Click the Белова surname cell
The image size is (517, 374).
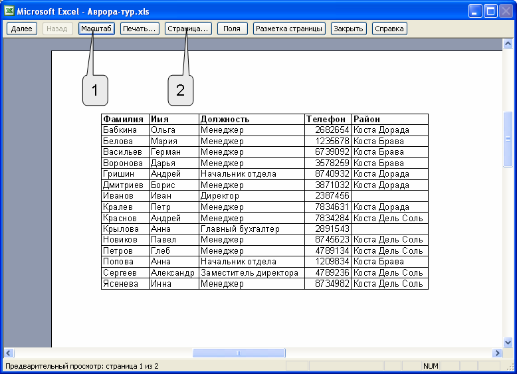click(x=126, y=141)
